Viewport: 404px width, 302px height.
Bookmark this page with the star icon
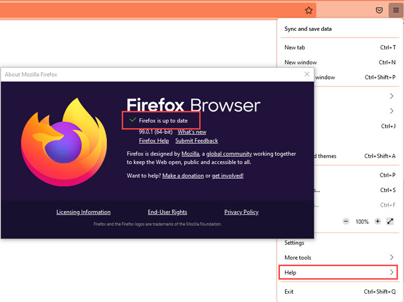[x=309, y=10]
